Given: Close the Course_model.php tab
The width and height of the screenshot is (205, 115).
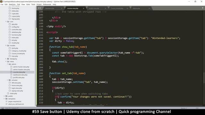Looking at the screenshot, I should point(127,8).
